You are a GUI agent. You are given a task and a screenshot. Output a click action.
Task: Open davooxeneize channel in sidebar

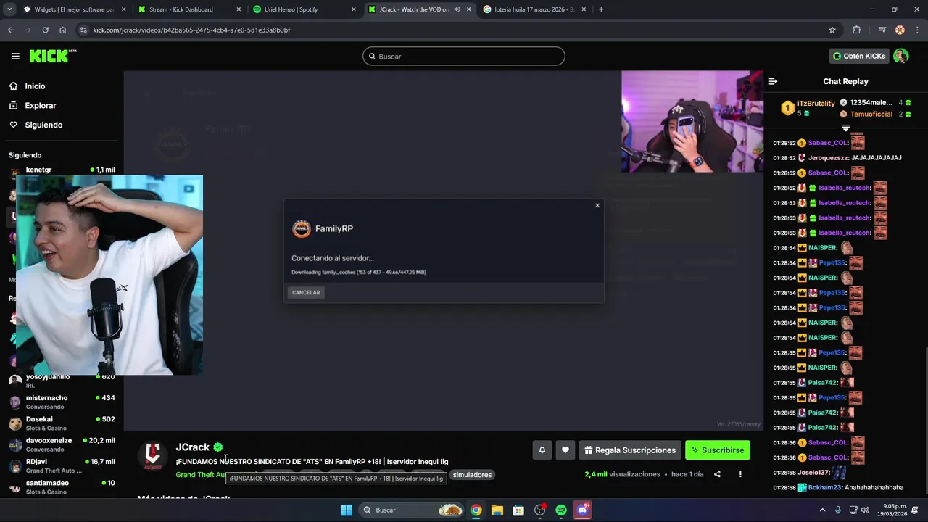[x=62, y=444]
